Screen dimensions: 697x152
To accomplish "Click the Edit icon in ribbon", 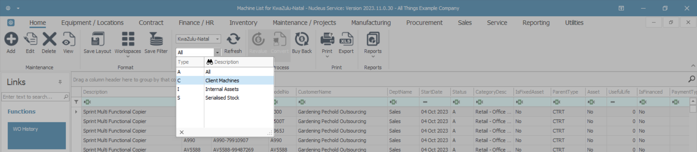I will tap(30, 39).
